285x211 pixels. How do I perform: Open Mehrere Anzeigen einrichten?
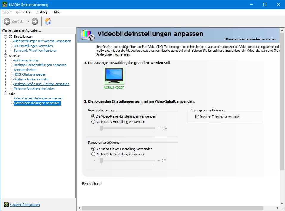tap(34, 89)
